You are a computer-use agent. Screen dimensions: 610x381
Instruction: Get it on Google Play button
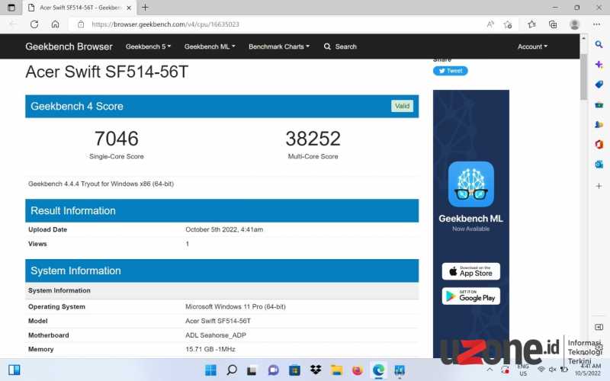coord(470,296)
